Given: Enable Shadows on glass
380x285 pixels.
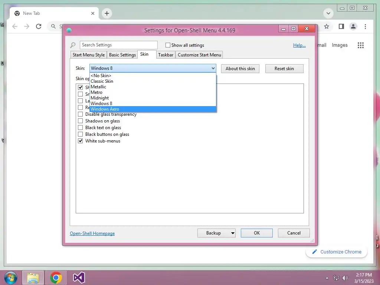Looking at the screenshot, I should click(x=80, y=121).
